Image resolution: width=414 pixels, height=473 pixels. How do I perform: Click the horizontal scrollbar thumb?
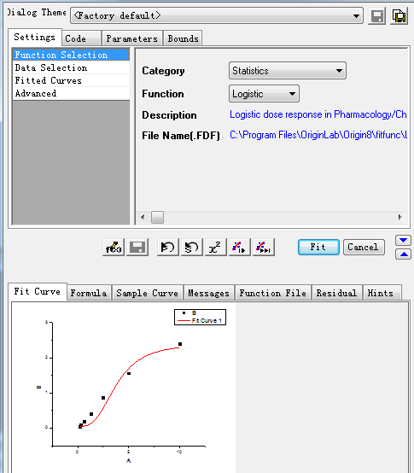coord(157,217)
